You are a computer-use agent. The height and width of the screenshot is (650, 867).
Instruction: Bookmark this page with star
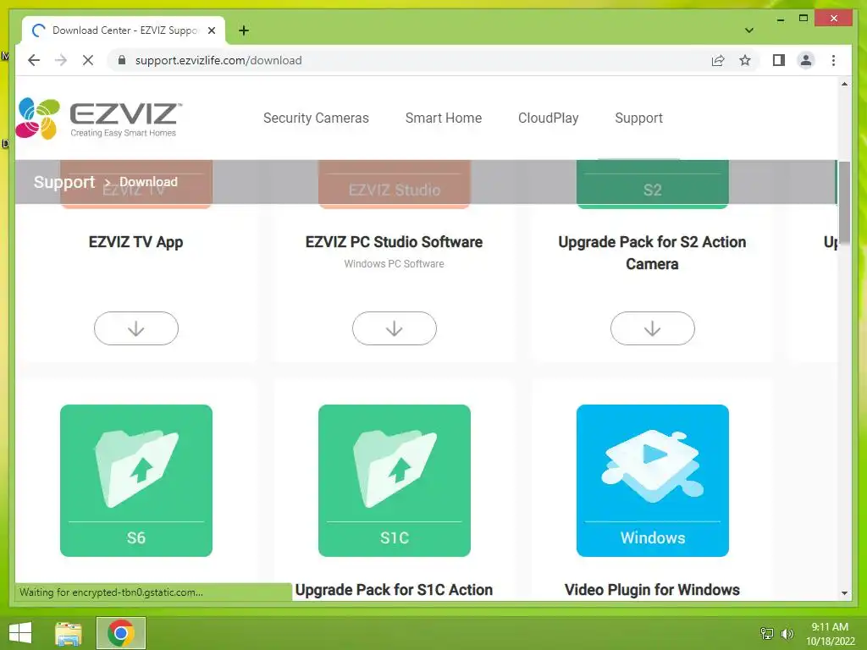(x=745, y=60)
